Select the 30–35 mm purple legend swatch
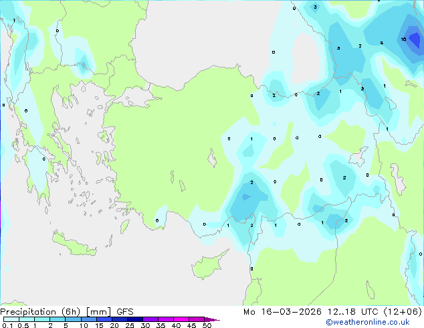This screenshot has width=424, height=328. pyautogui.click(x=150, y=319)
